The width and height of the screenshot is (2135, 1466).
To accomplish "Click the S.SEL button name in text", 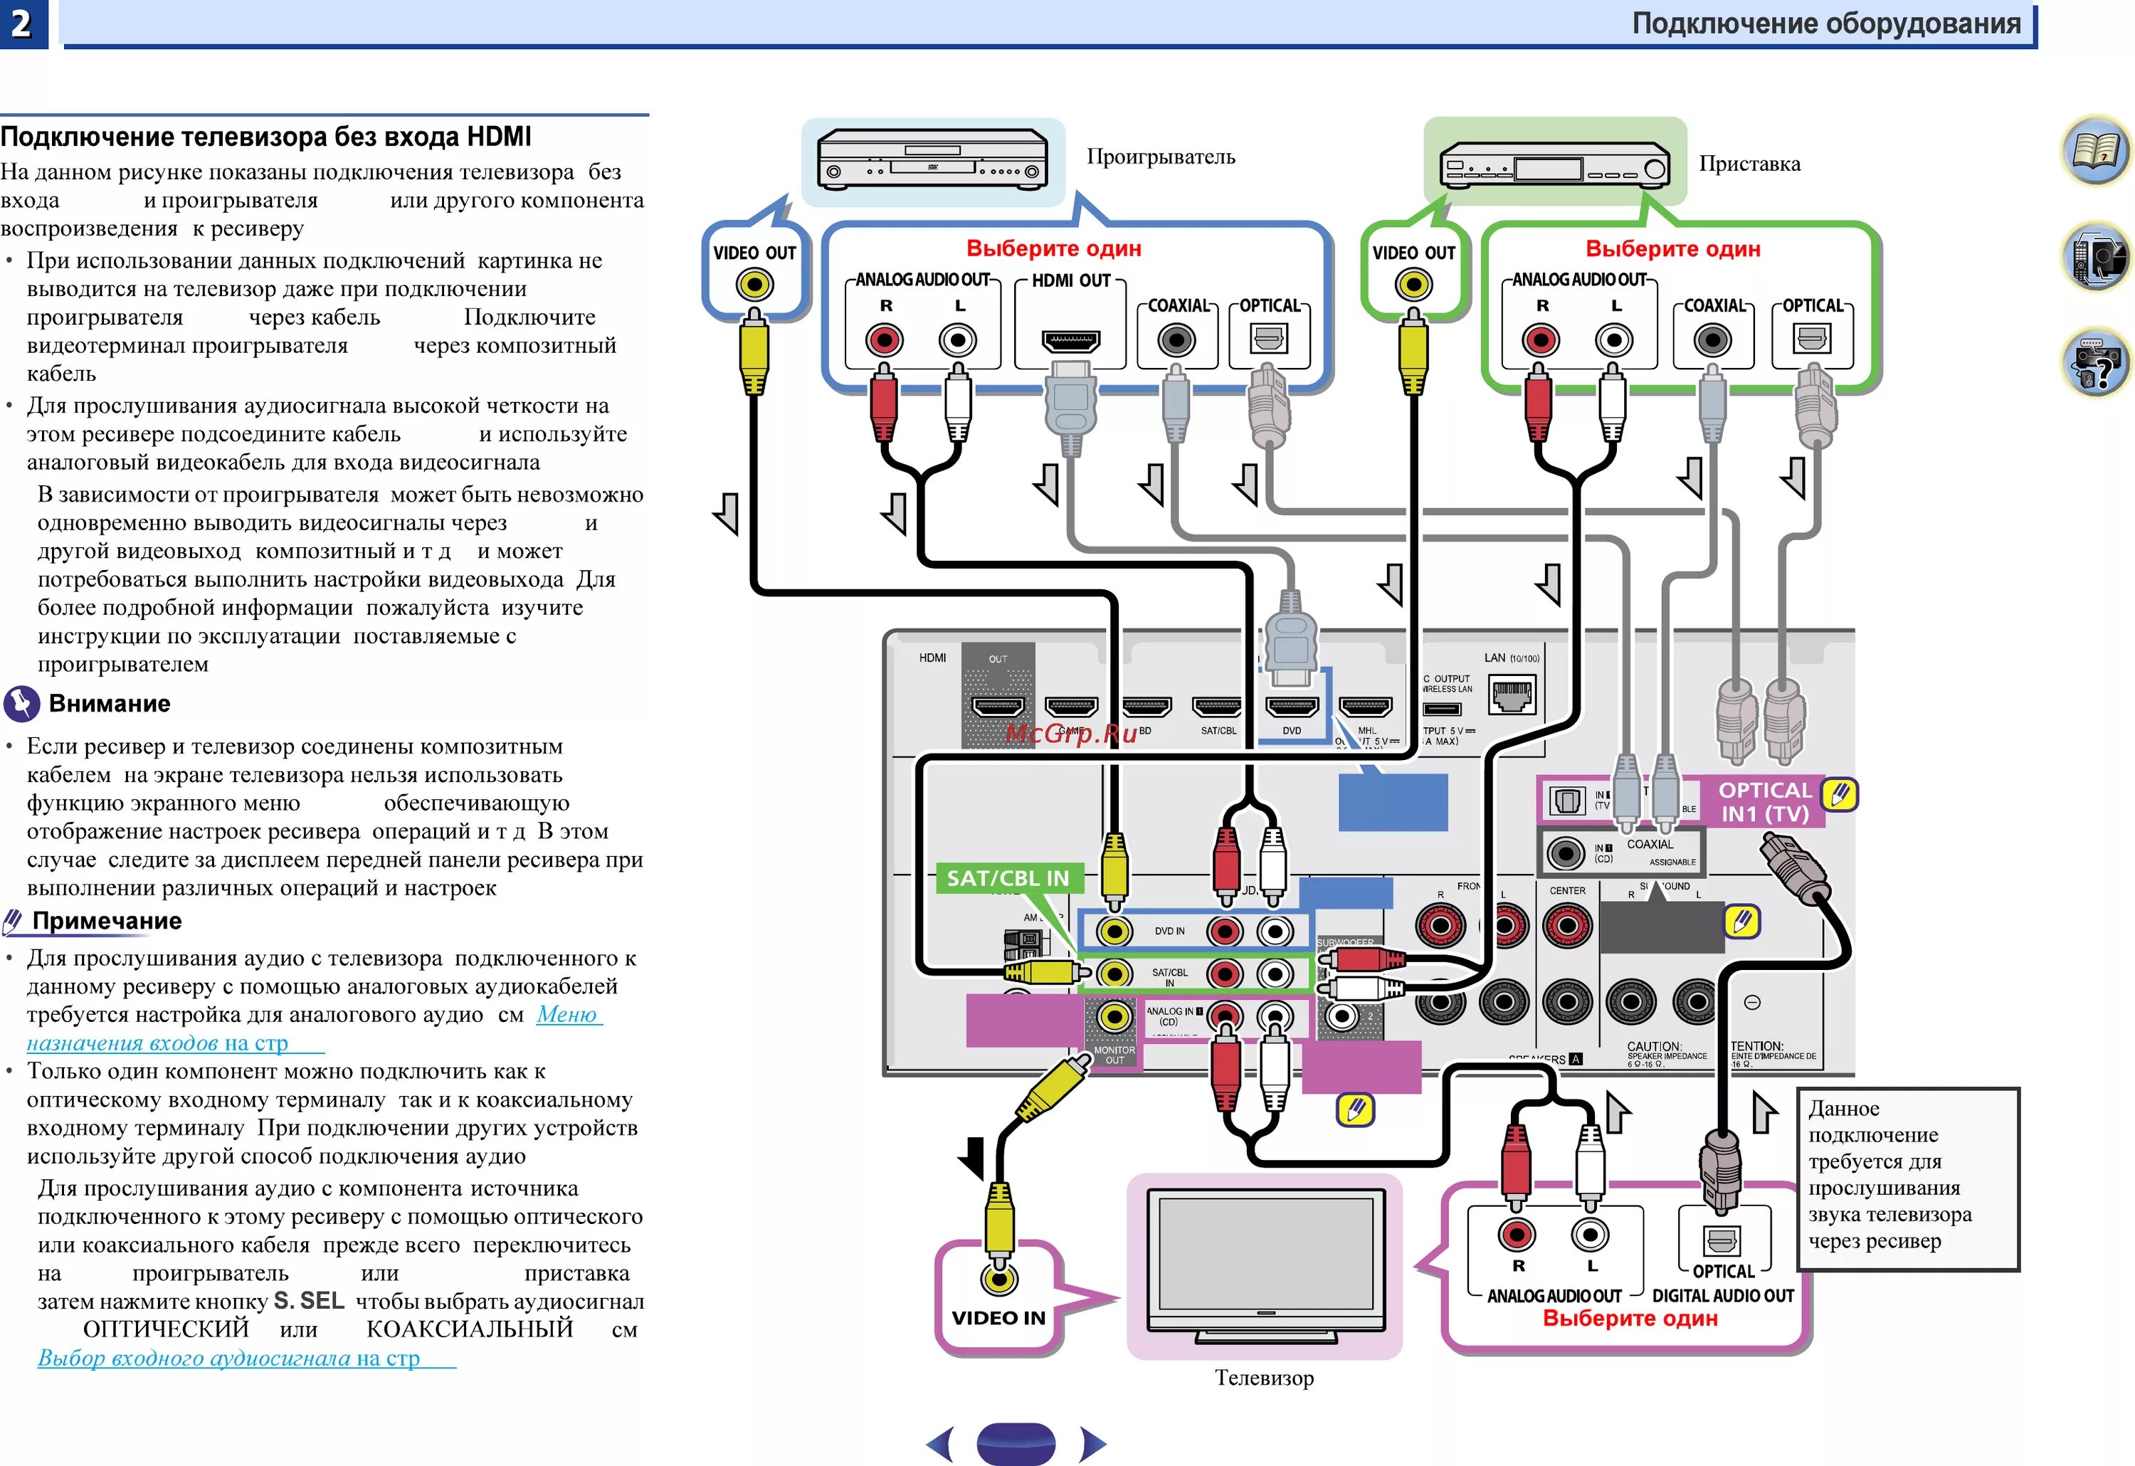I will click(309, 1302).
